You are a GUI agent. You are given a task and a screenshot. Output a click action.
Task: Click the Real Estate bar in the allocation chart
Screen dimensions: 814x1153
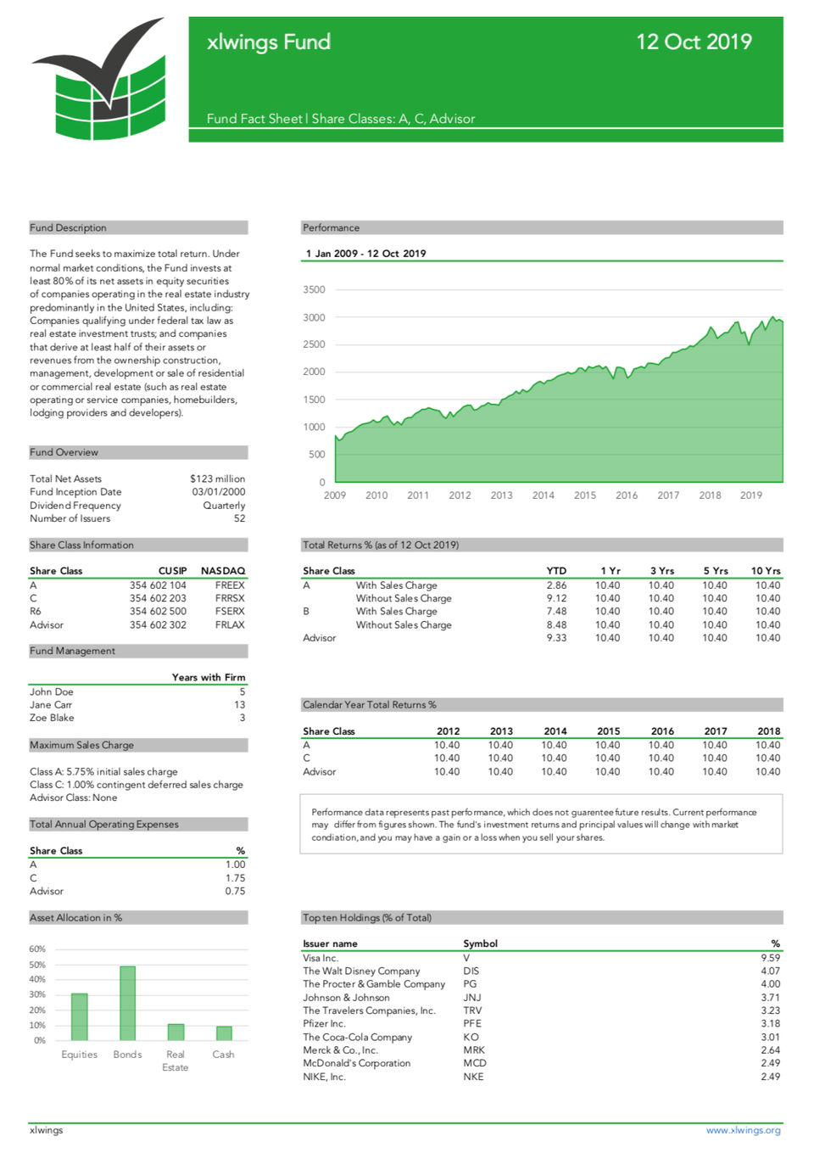coord(176,1032)
